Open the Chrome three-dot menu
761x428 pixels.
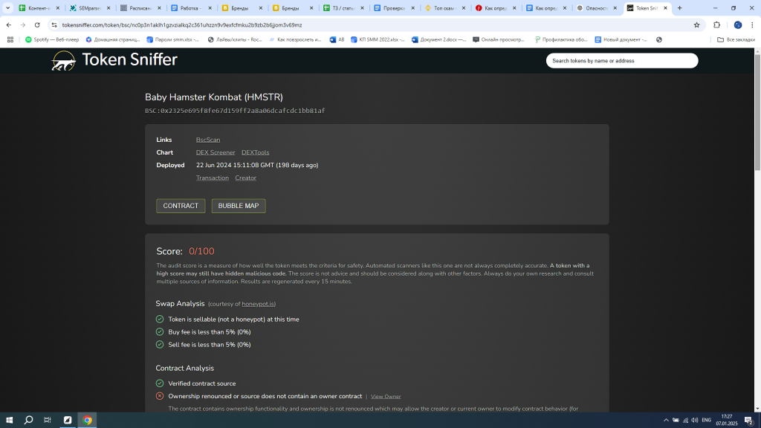[752, 25]
